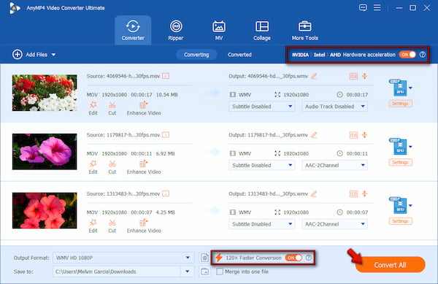Select the Converted tab
The image size is (438, 284).
click(239, 55)
